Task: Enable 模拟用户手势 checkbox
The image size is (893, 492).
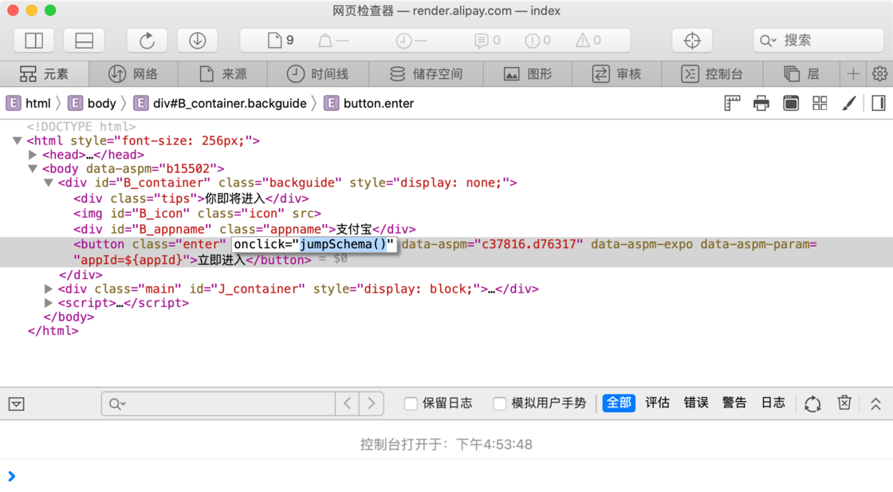Action: coord(499,403)
